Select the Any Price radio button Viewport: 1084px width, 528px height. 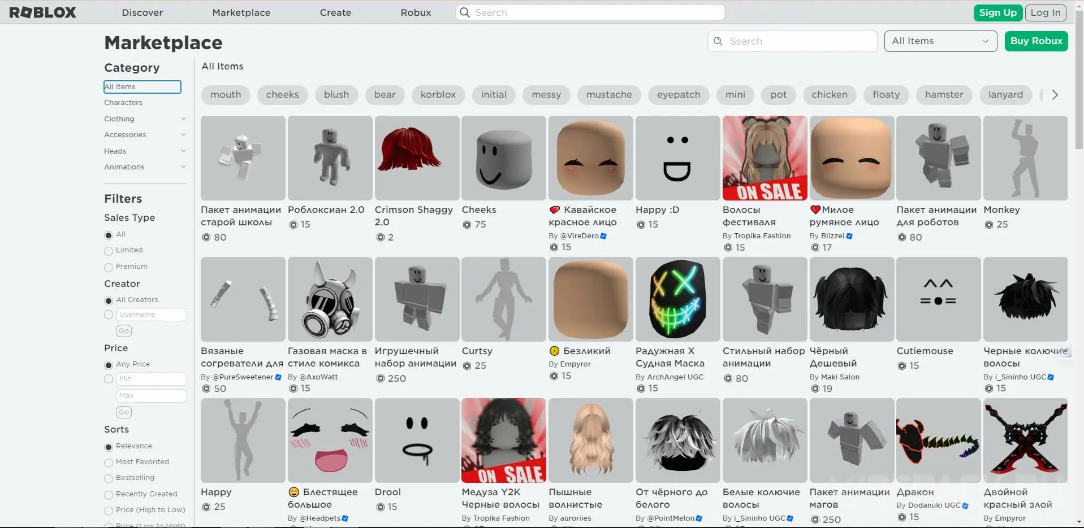coord(109,365)
